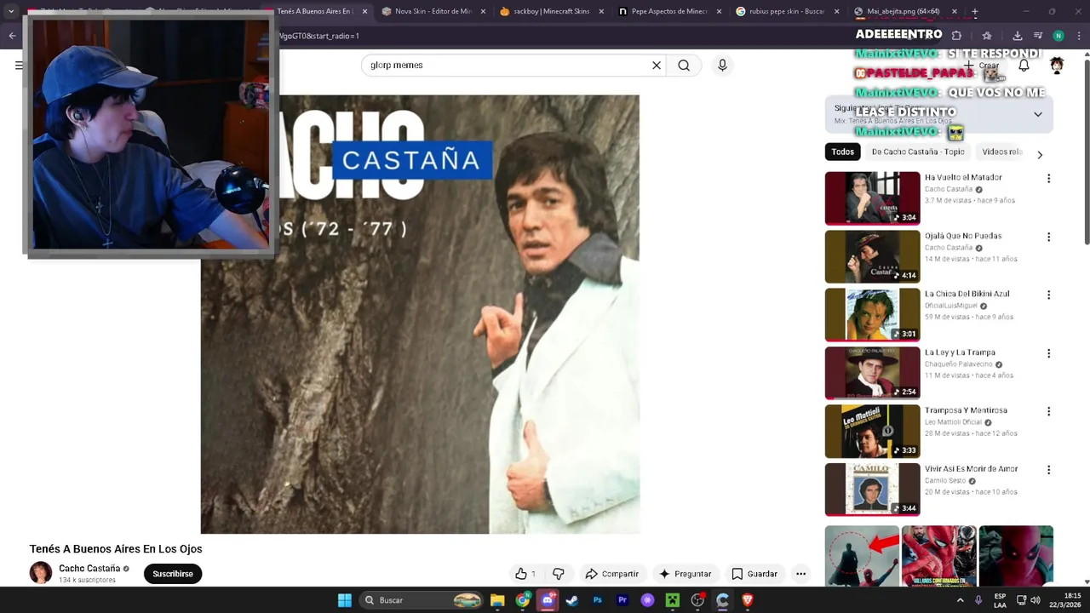Open Steam from the taskbar
1090x613 pixels.
click(572, 600)
